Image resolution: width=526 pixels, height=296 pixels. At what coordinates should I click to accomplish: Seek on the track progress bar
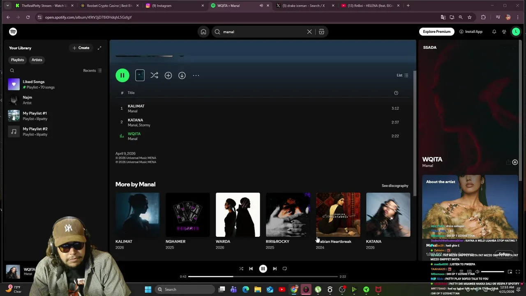coord(263,277)
